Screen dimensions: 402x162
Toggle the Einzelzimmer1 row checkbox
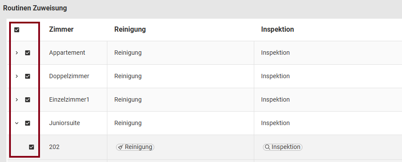27,100
